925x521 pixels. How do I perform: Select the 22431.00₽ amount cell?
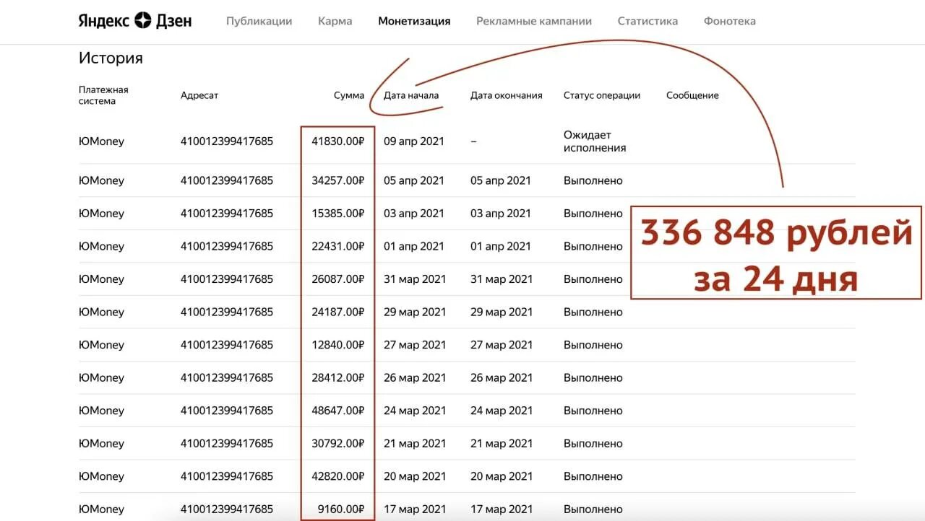coord(338,246)
